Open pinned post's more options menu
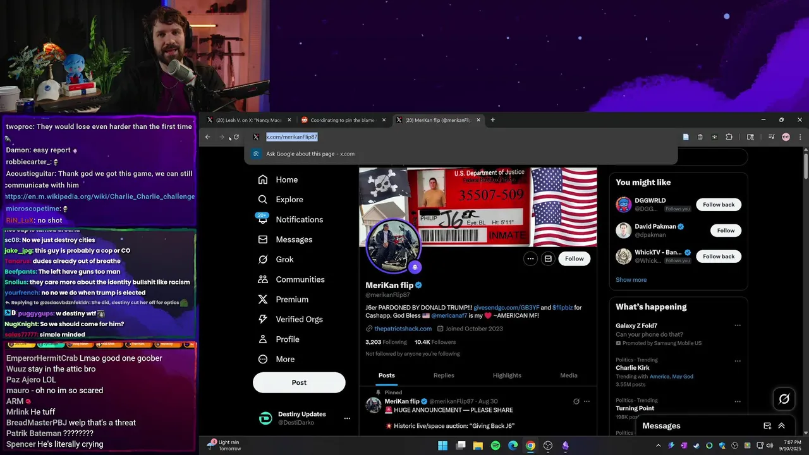This screenshot has height=455, width=809. 587,401
